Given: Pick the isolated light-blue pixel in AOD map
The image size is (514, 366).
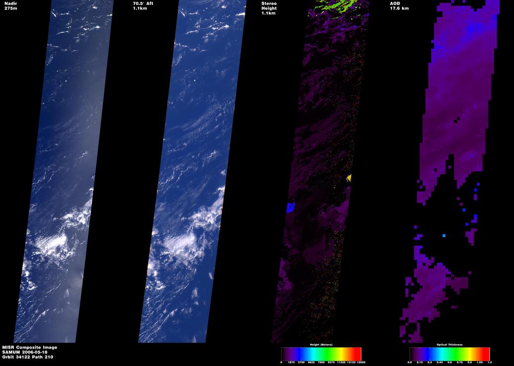Looking at the screenshot, I should pos(444,236).
